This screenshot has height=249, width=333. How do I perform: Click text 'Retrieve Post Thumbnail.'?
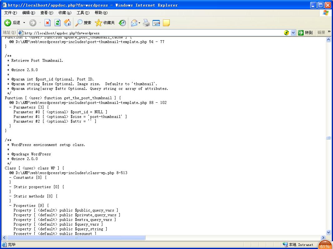coord(37,61)
